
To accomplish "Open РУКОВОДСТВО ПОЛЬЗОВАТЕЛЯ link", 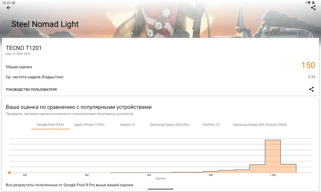I will (31, 90).
